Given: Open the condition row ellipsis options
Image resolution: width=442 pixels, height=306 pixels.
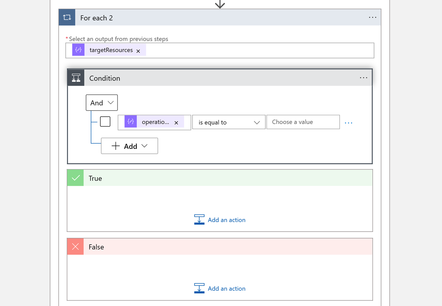Looking at the screenshot, I should pos(348,122).
